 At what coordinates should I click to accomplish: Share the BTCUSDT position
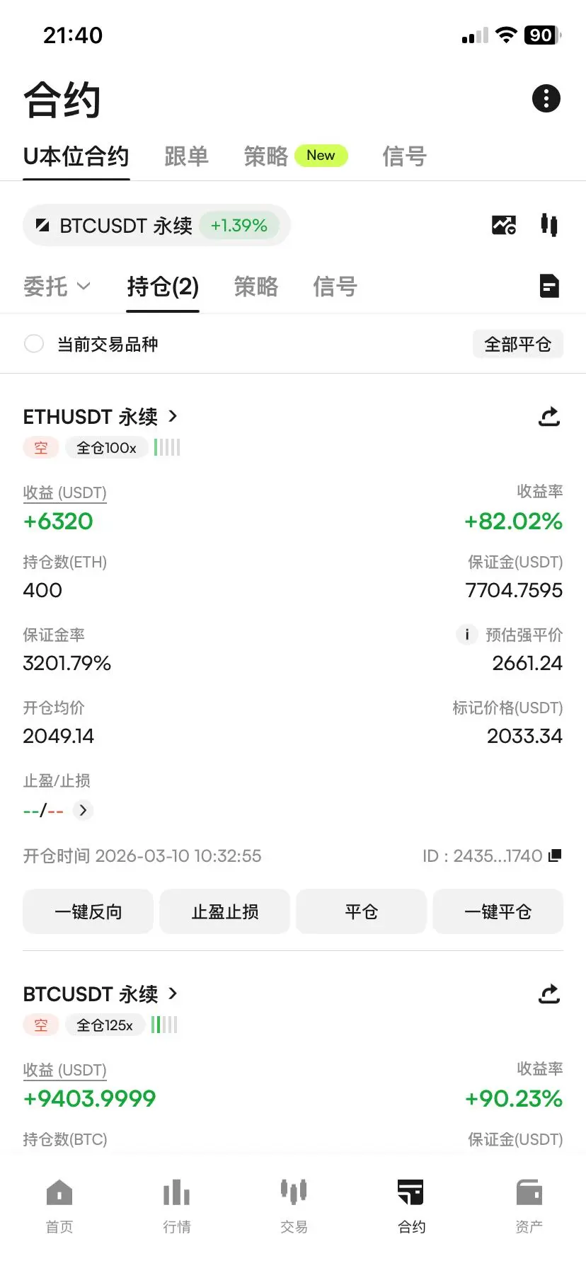tap(549, 994)
